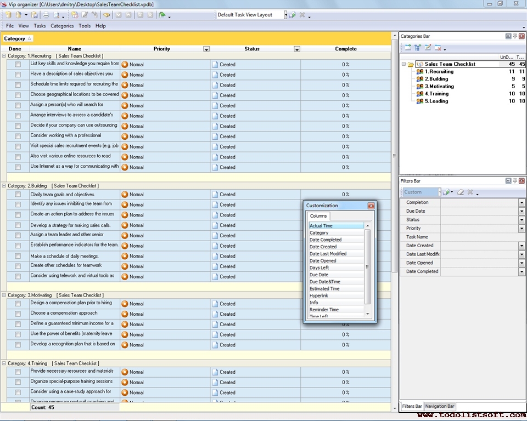Click the eraser icon in Filters Bar
The height and width of the screenshot is (421, 527).
coord(461,192)
